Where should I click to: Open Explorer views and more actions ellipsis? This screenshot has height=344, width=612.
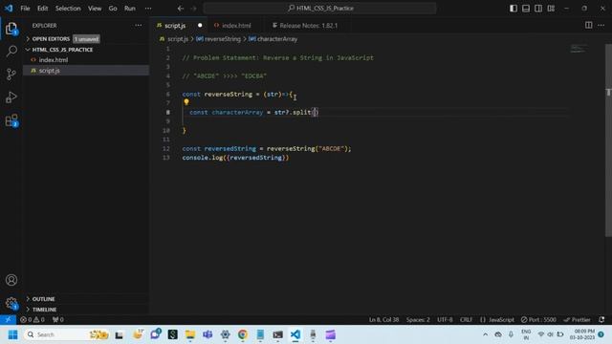[138, 26]
